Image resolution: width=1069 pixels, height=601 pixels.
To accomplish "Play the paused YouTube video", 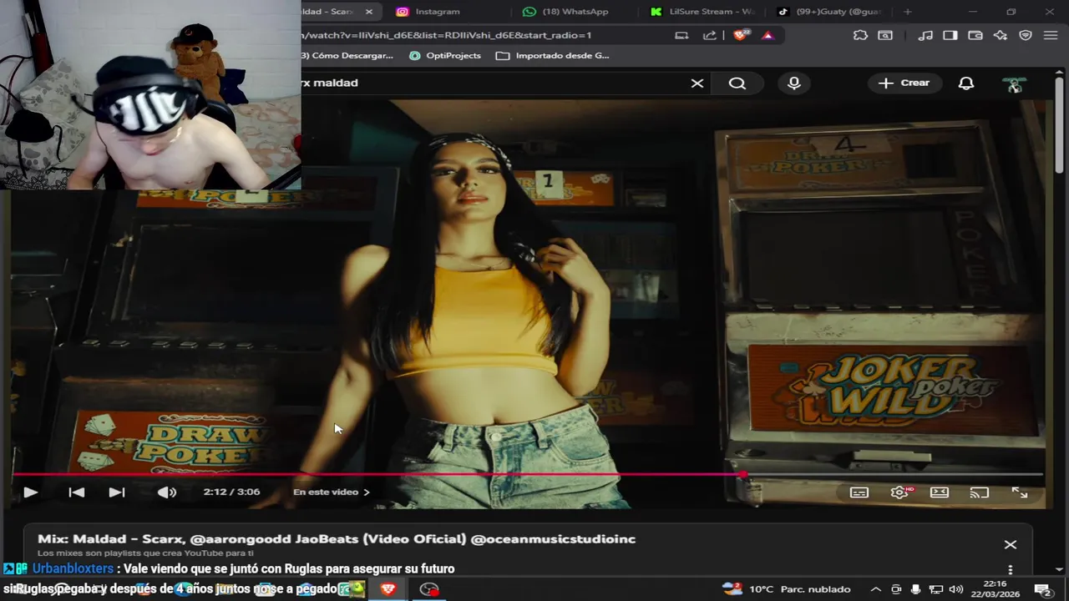I will tap(30, 492).
